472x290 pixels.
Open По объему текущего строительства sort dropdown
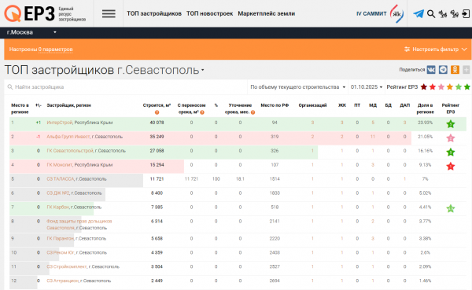[x=297, y=87]
